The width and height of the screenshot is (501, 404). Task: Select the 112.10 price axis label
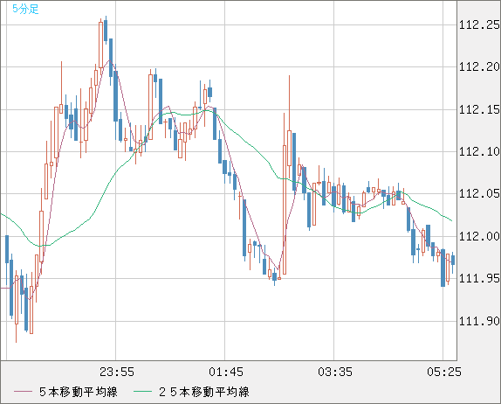point(479,151)
